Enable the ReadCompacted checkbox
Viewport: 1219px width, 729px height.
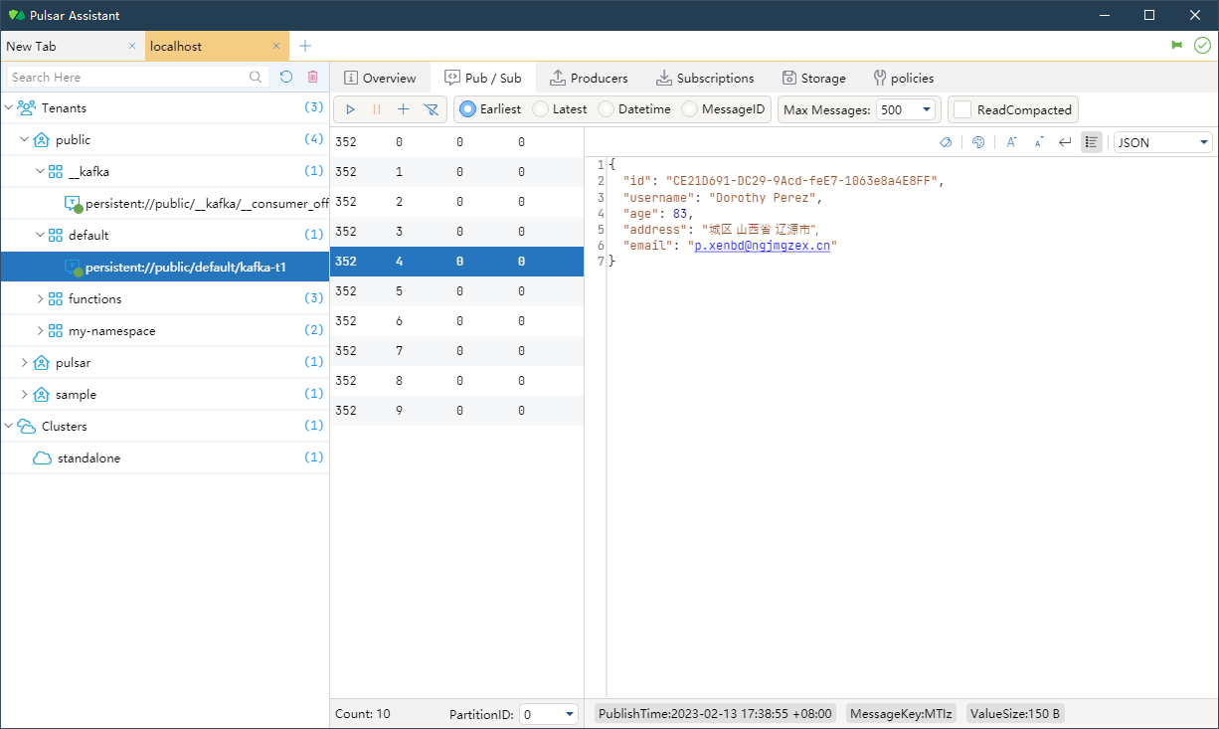[962, 109]
